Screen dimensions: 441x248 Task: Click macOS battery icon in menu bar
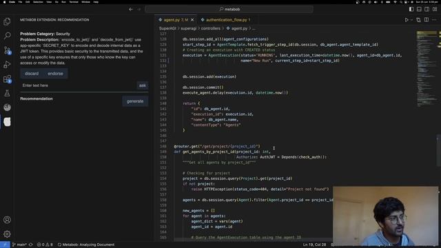(388, 2)
